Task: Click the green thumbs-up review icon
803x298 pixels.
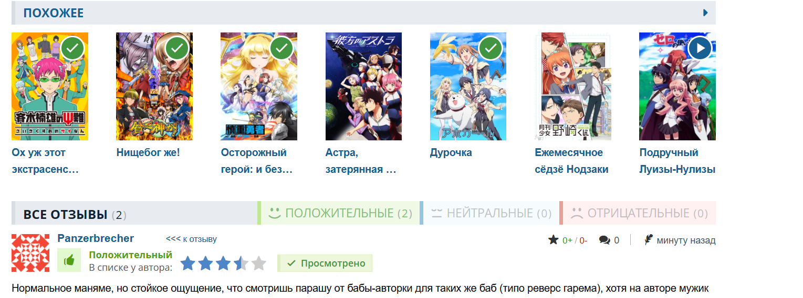Action: point(69,260)
